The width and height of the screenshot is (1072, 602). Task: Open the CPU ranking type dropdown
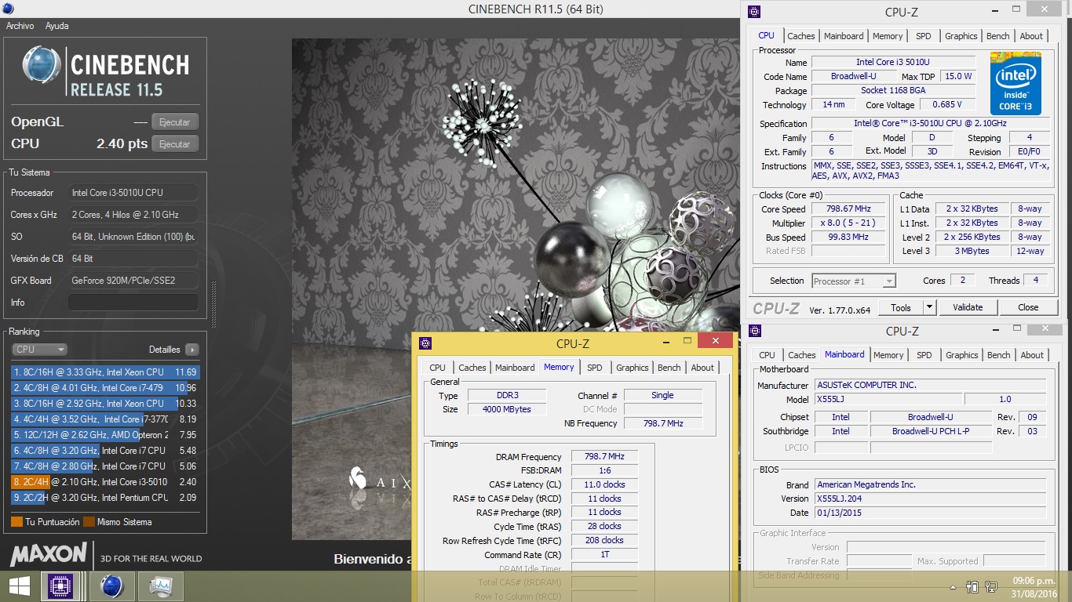pyautogui.click(x=39, y=350)
